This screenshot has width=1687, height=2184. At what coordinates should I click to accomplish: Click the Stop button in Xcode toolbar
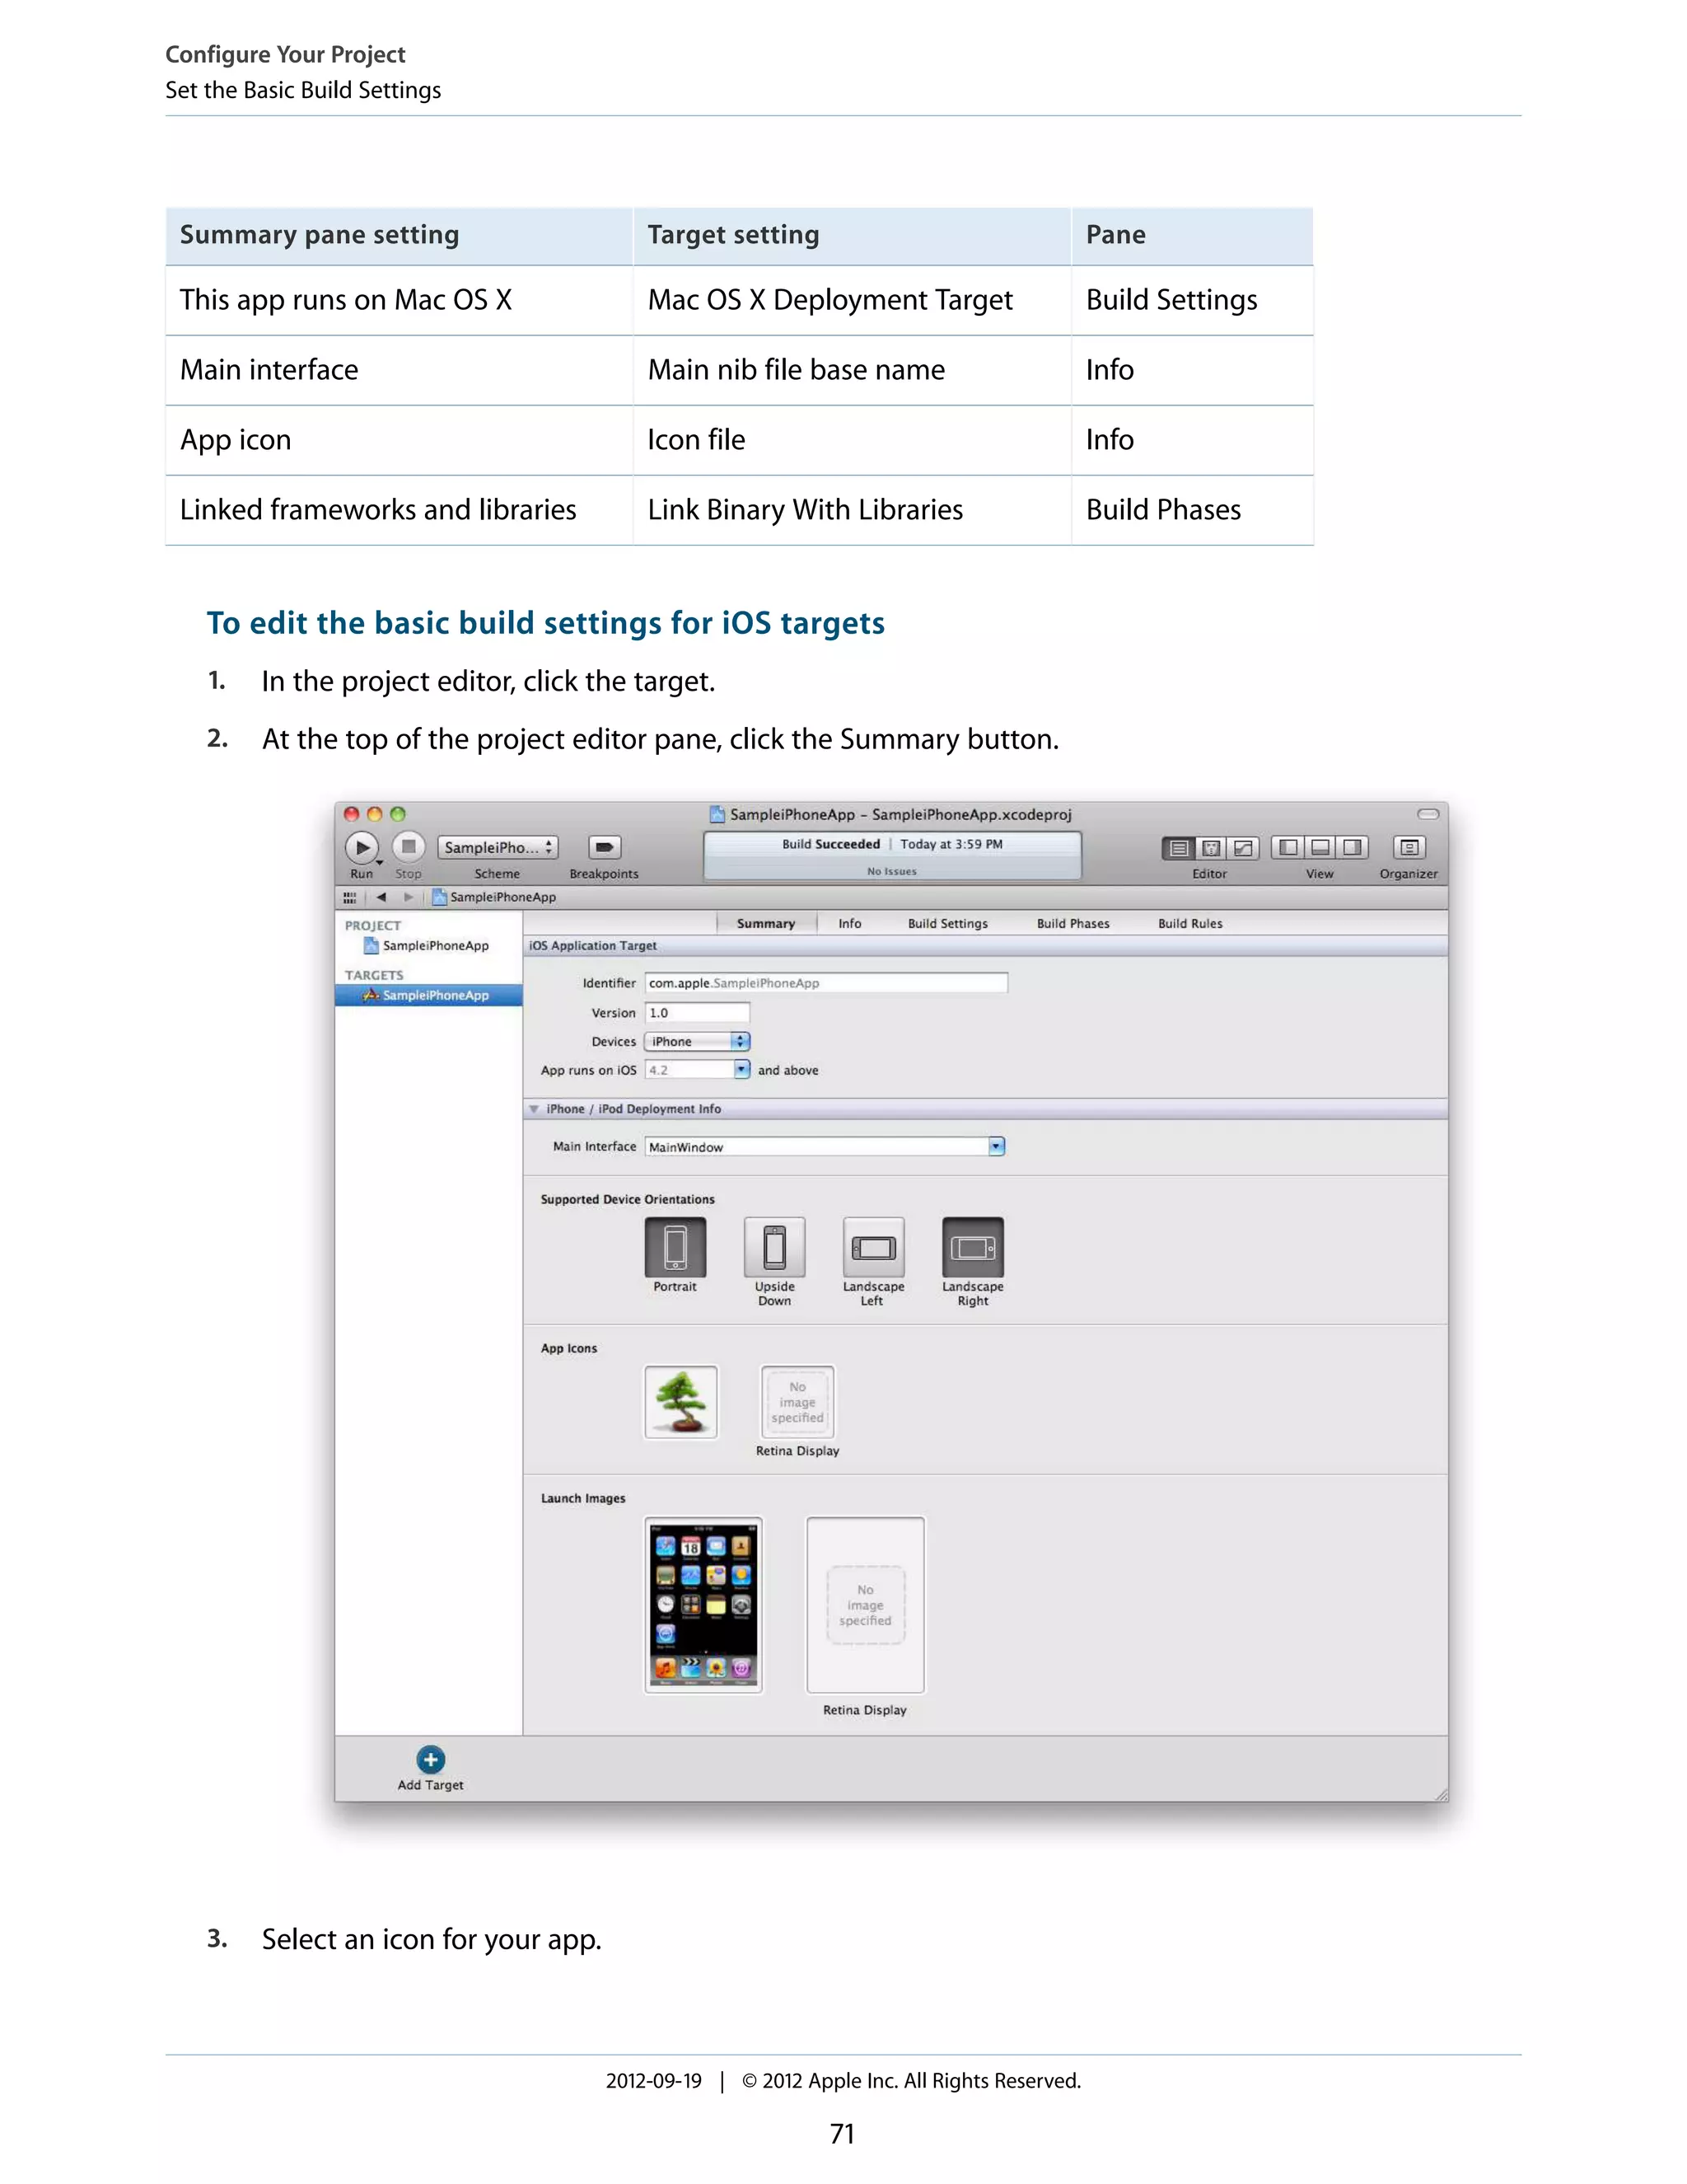coord(408,847)
